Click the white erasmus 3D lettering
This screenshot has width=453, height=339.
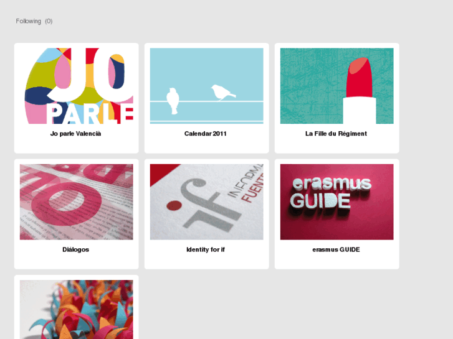click(x=331, y=184)
